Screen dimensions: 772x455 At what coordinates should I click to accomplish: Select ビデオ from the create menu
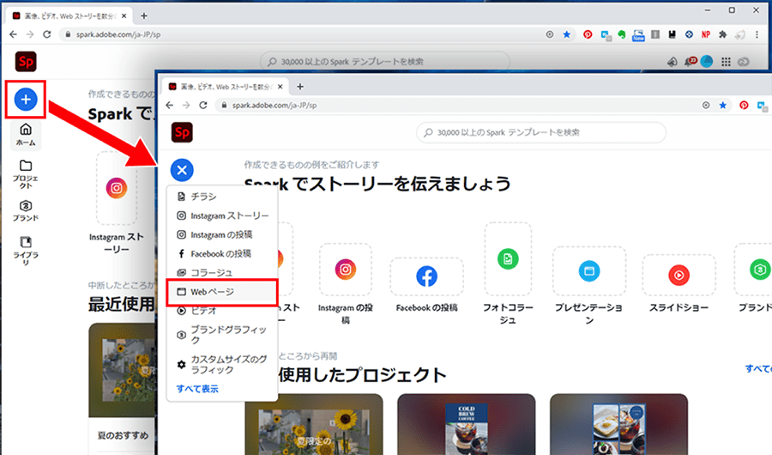(x=222, y=311)
